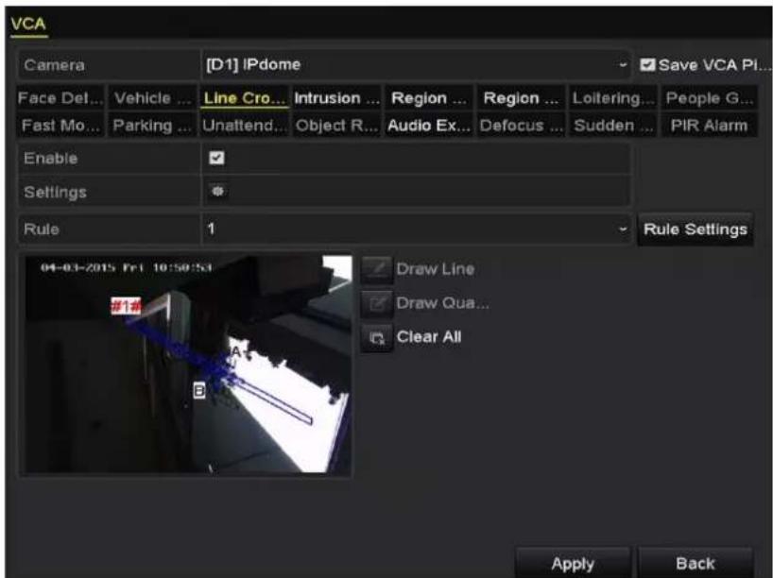Image resolution: width=773 pixels, height=578 pixels.
Task: Click the camera preview image
Action: click(188, 365)
